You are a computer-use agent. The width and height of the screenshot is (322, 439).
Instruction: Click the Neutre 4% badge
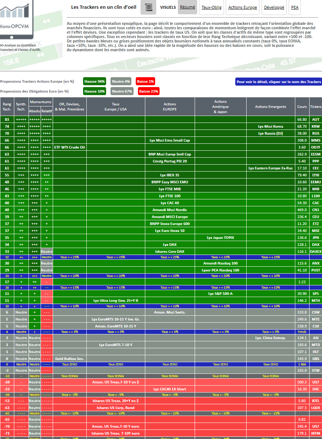121,81
